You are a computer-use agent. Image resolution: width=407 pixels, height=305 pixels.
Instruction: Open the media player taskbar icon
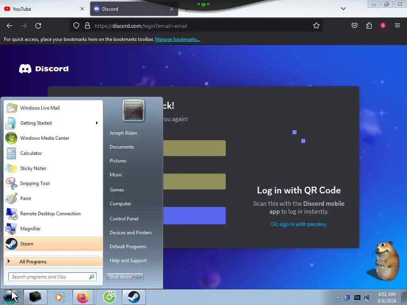tap(59, 297)
